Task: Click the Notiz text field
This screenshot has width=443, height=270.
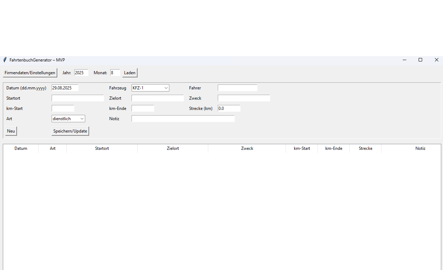Action: [183, 119]
